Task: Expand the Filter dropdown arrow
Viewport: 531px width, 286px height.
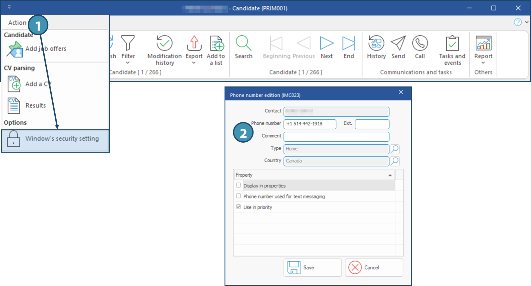Action: click(128, 63)
